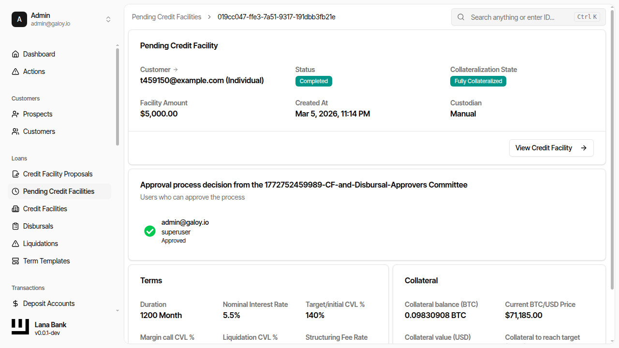Click the View Credit Facility button
The image size is (619, 348).
[x=551, y=148]
